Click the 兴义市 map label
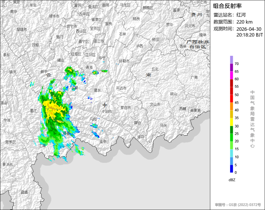Screen dimensions: 265x210 (190, 26)
